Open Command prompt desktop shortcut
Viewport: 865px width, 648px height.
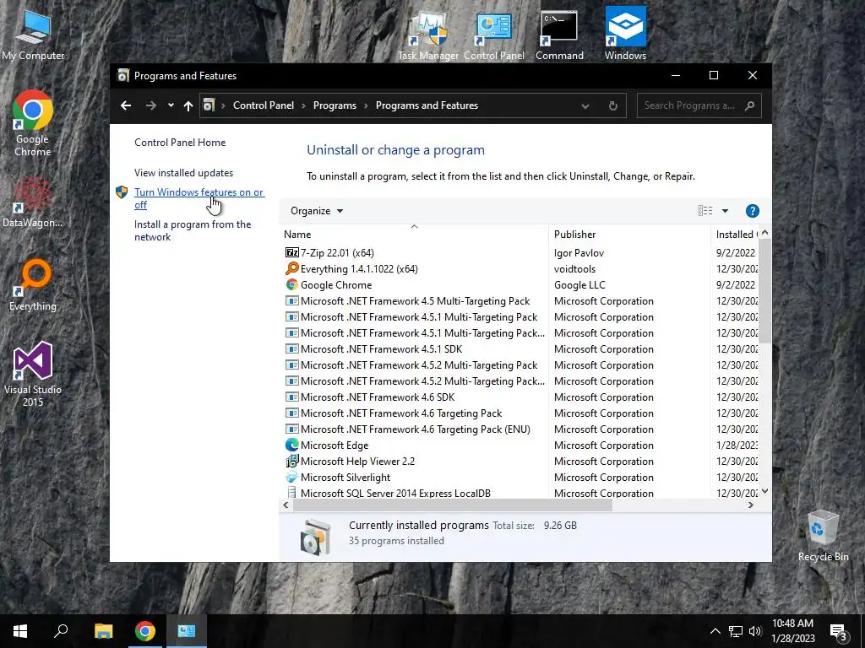click(x=559, y=34)
